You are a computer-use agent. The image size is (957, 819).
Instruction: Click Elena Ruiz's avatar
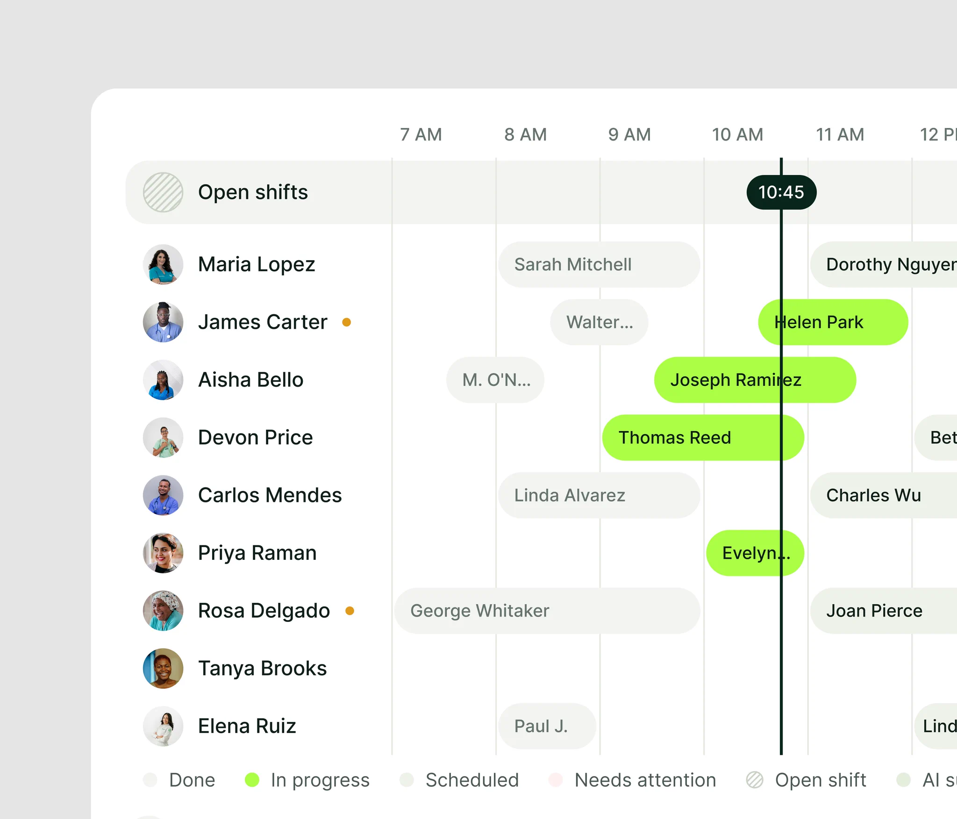163,727
